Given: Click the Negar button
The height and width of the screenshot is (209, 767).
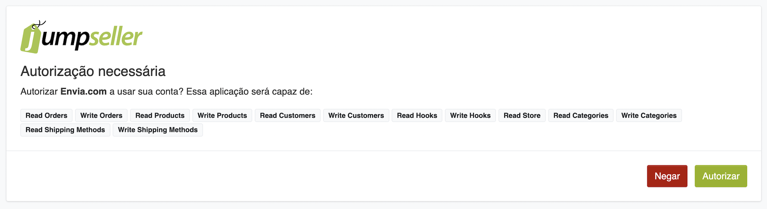Looking at the screenshot, I should click(667, 176).
